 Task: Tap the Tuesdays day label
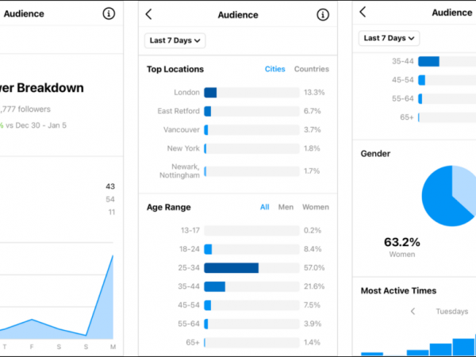pos(451,312)
